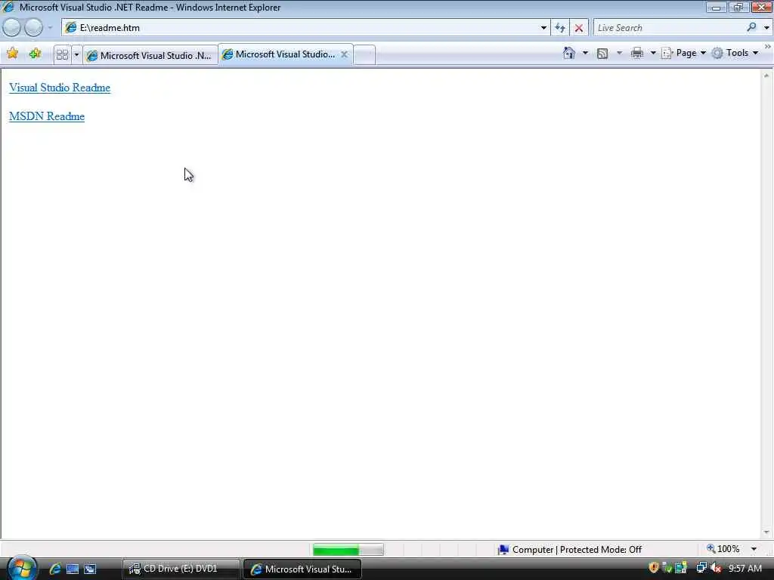Close the active Microsoft Visual Studio tab

(x=344, y=54)
